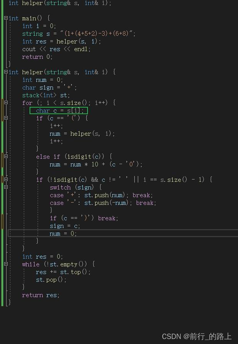Click the "case '-': st.push(-num); break;" line
Screen dimensions: 238x344
pyautogui.click(x=103, y=203)
